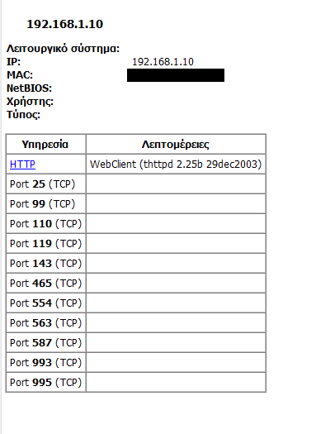Click the Λειτουργικό σύστημα label
316x434 pixels.
63,49
